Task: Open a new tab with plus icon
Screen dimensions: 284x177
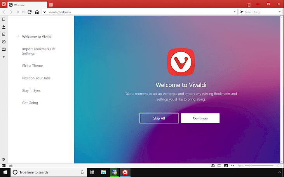Action: pyautogui.click(x=51, y=5)
